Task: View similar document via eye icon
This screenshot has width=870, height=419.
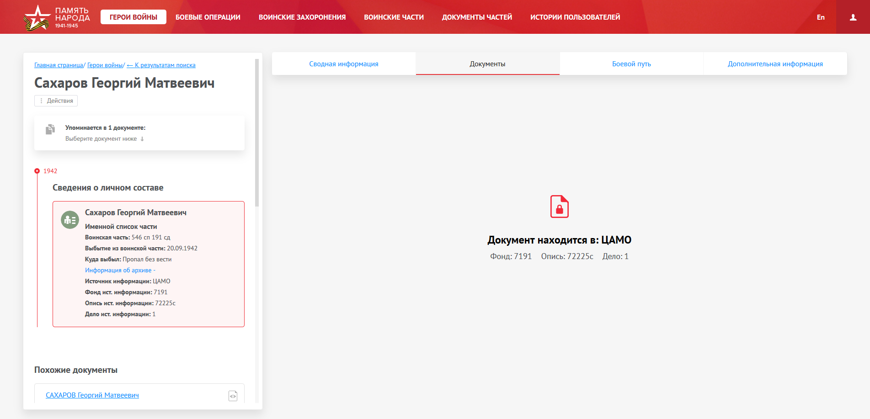Action: pyautogui.click(x=233, y=396)
